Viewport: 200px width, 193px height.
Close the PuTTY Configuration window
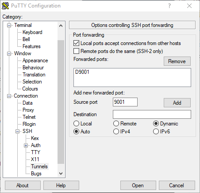click(189, 6)
